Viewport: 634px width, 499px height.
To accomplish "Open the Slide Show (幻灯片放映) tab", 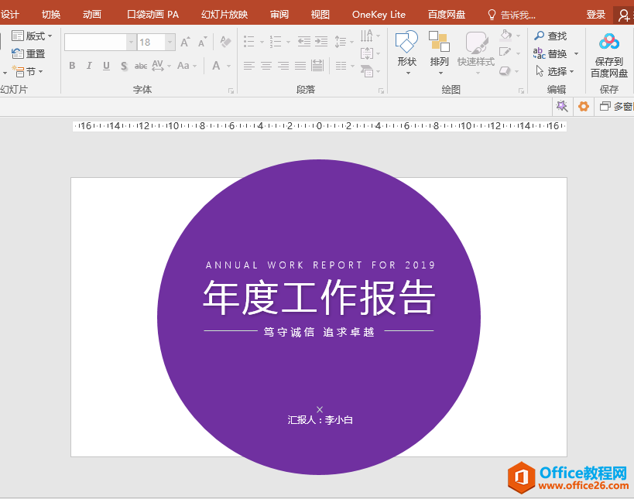I will click(224, 15).
